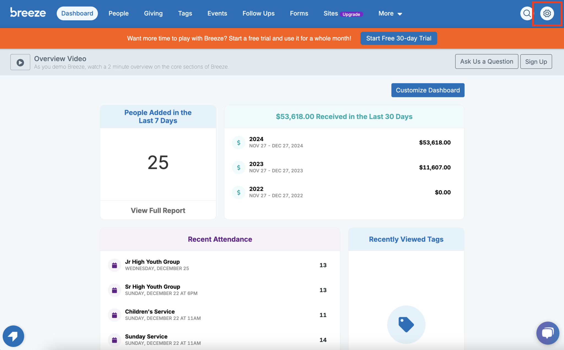Click the Breeze logo

28,13
